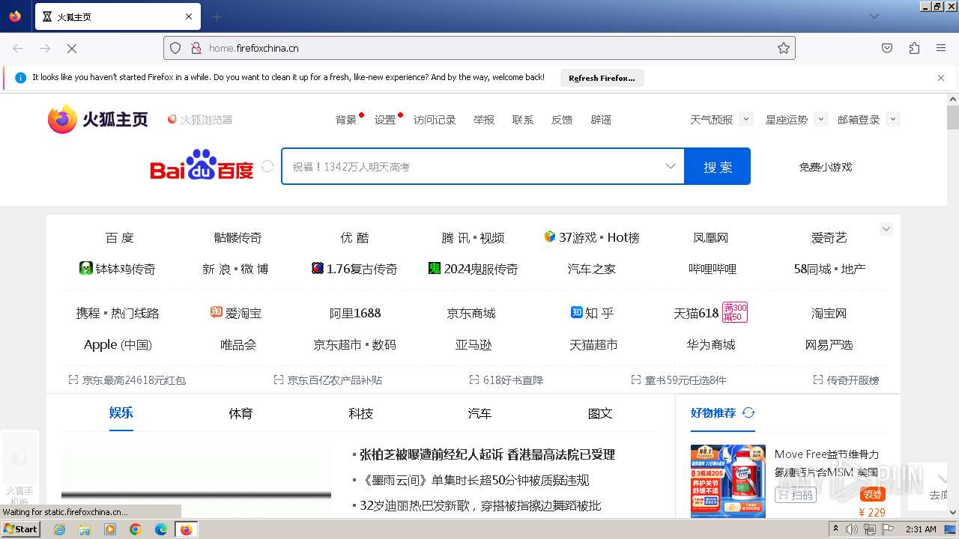Image resolution: width=959 pixels, height=539 pixels.
Task: Open headline 张柏芝被曝遭前经纪人起诉
Action: (x=487, y=454)
